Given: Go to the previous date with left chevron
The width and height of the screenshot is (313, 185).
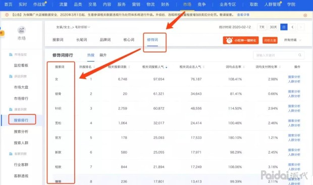Looking at the screenshot, I should 292,27.
